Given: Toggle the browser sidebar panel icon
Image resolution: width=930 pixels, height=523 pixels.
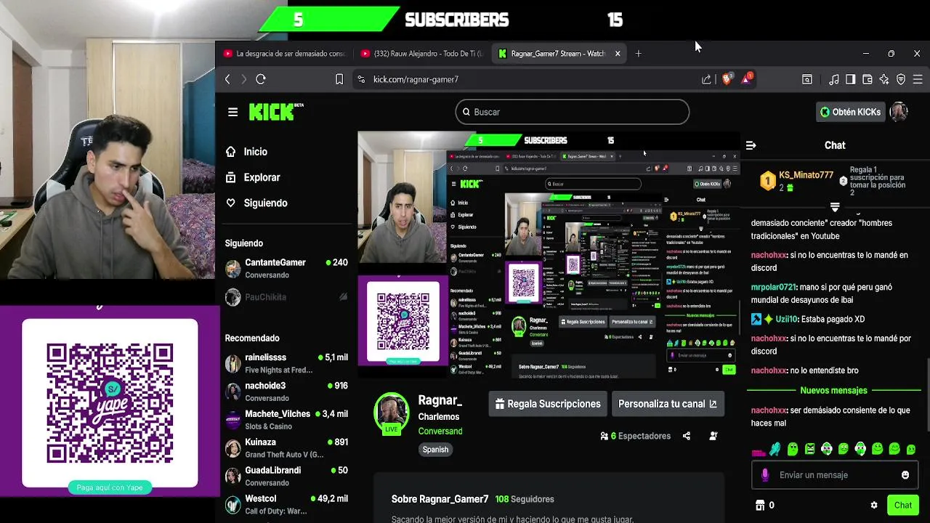Looking at the screenshot, I should [x=850, y=79].
